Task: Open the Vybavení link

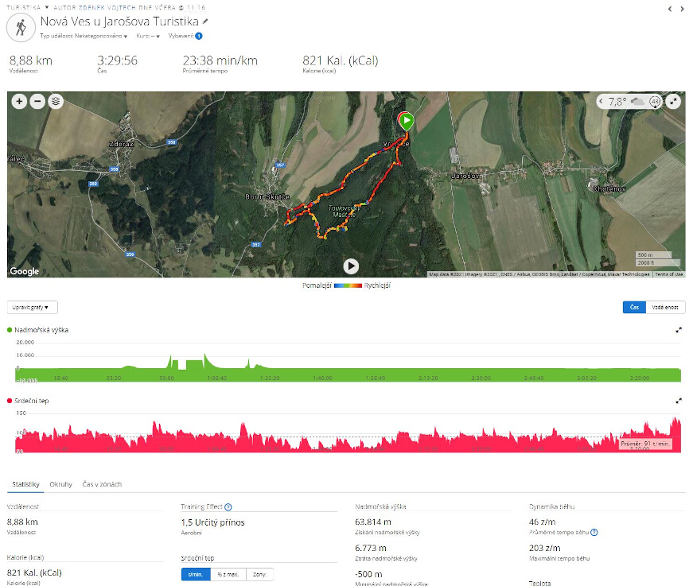Action: point(185,36)
